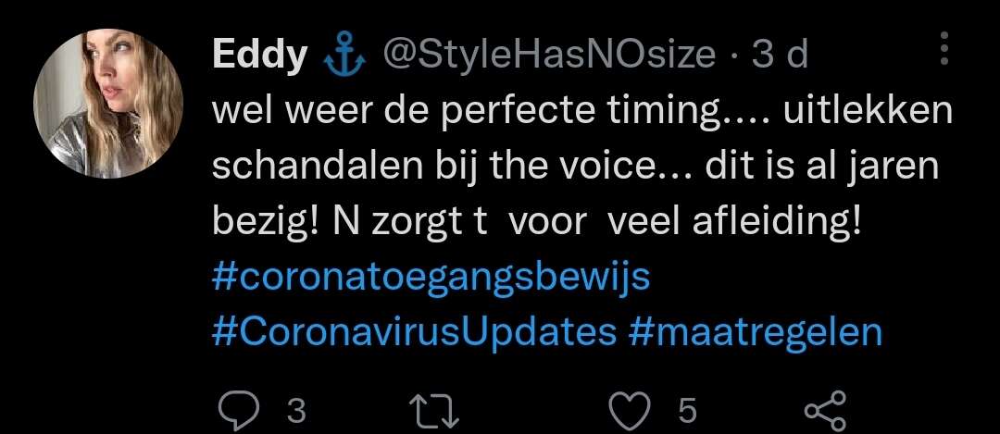Open the #CoronavirusUpdates hashtag

coord(415,332)
